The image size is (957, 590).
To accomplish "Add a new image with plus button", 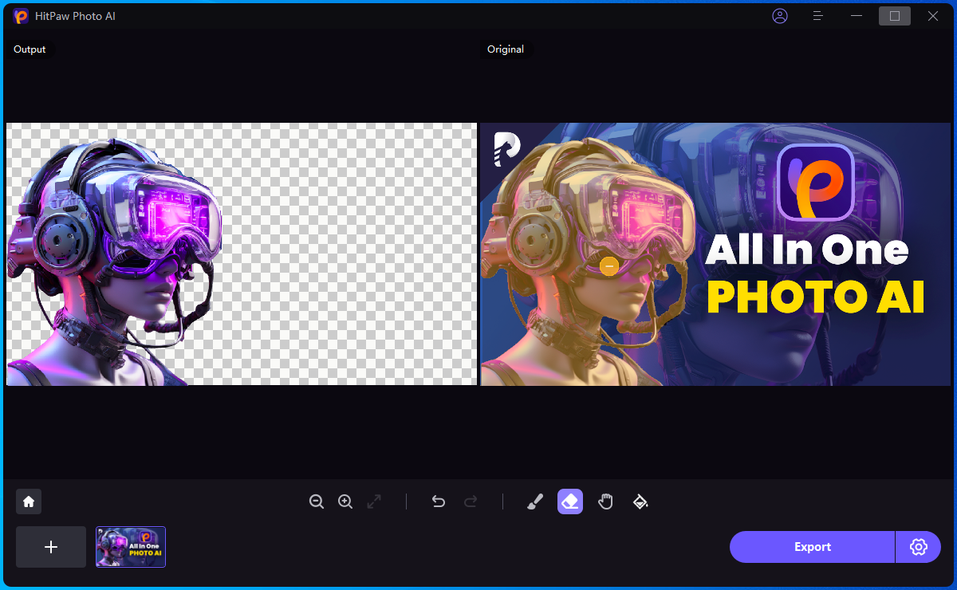I will (x=51, y=547).
